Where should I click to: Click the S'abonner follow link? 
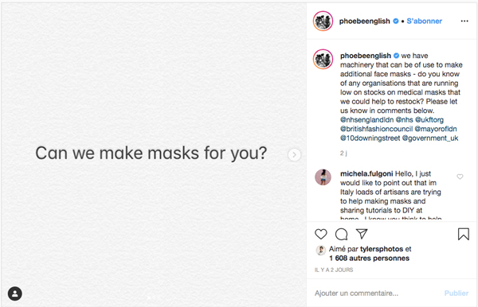(x=424, y=21)
